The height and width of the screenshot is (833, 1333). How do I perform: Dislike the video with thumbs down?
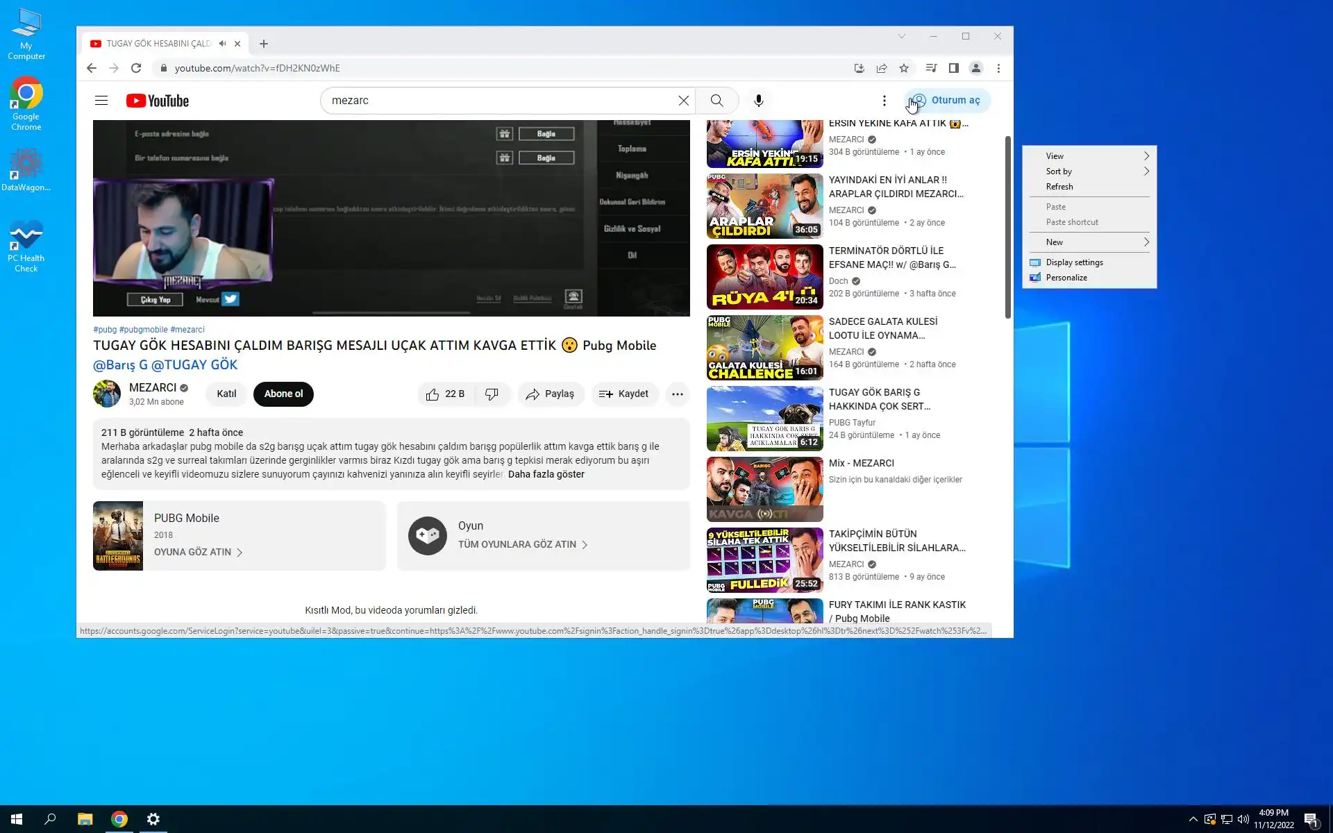tap(492, 394)
